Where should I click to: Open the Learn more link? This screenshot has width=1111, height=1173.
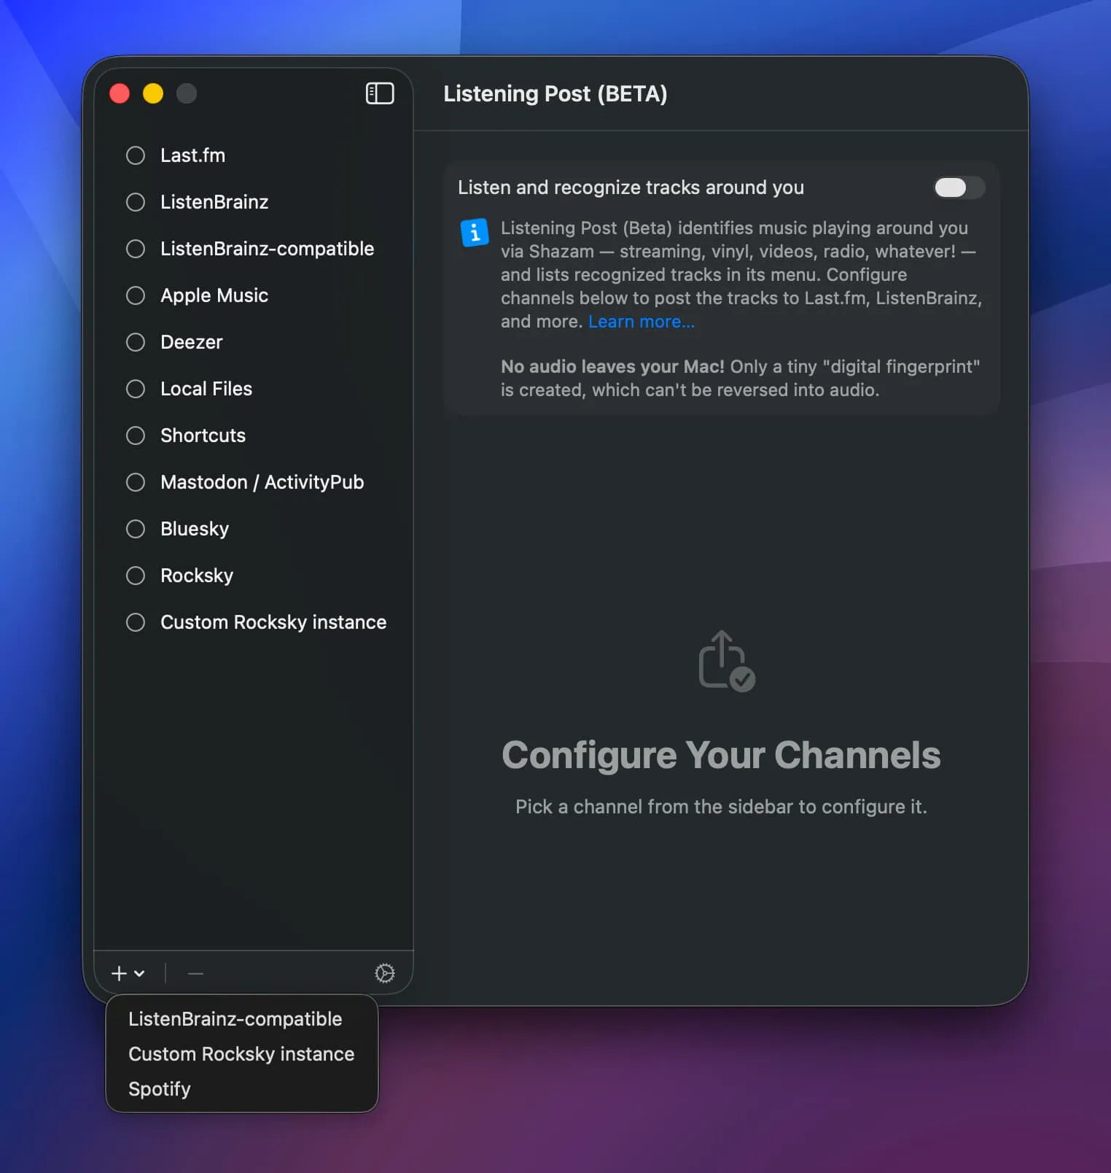641,322
